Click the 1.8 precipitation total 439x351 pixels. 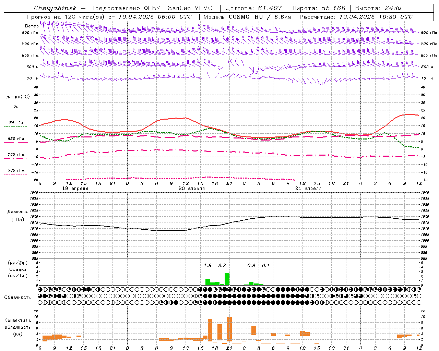pyautogui.click(x=207, y=265)
